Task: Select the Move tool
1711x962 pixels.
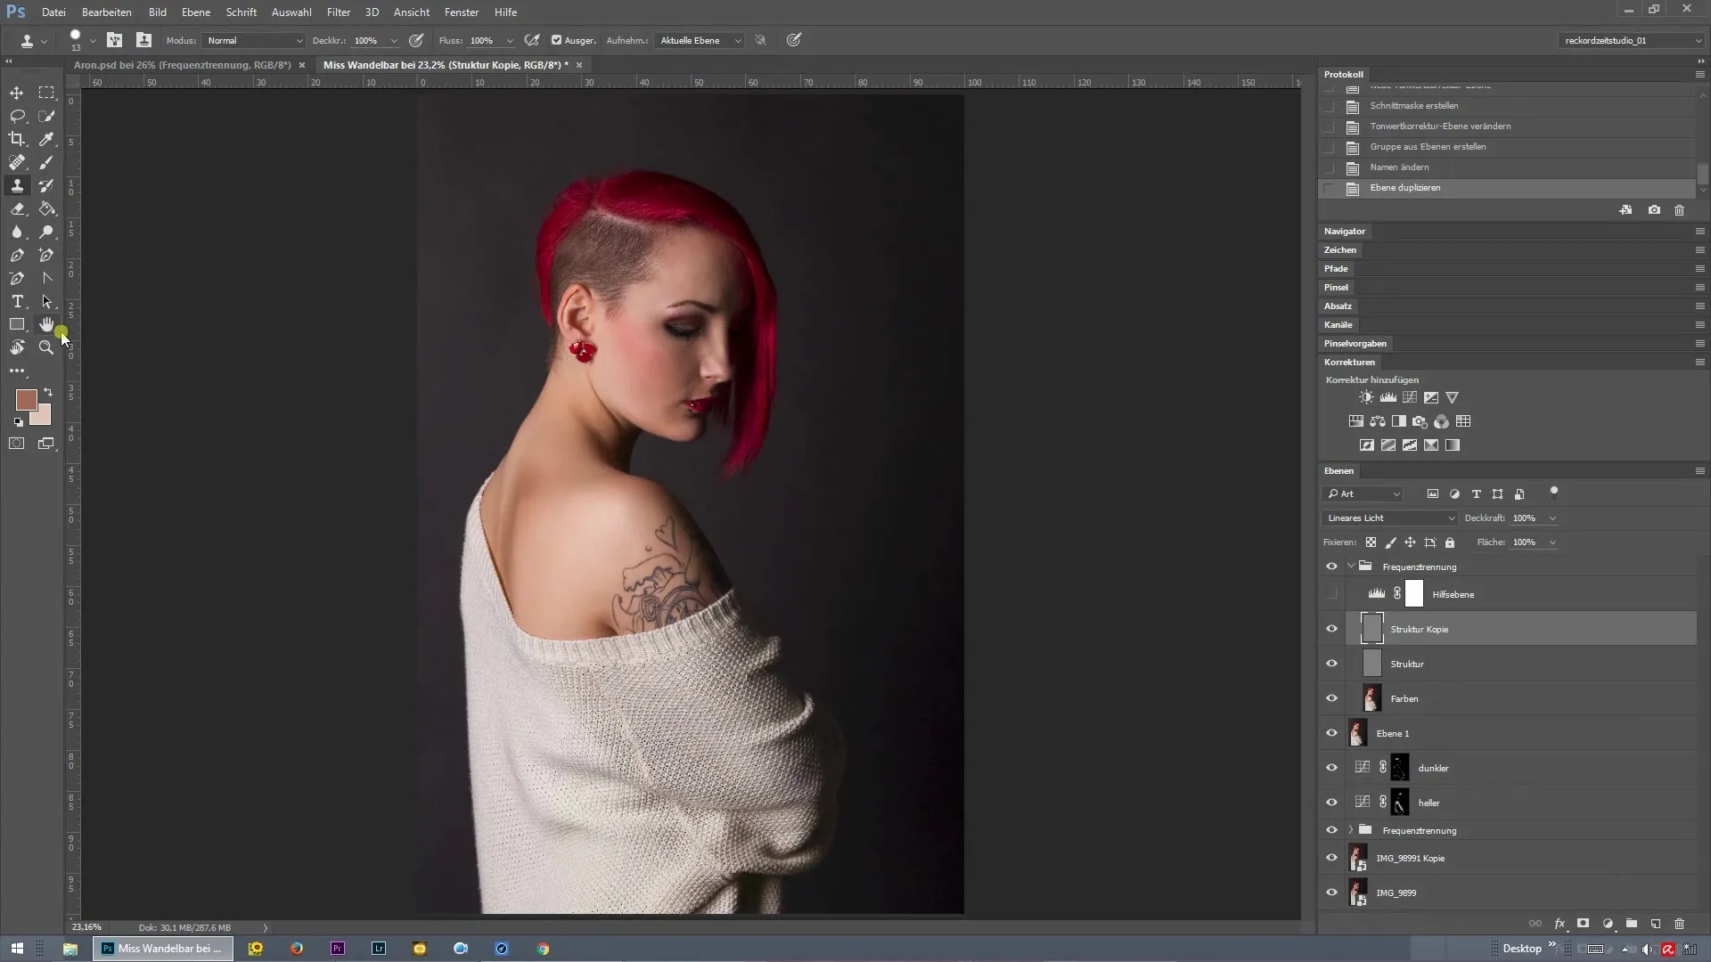Action: 17,93
